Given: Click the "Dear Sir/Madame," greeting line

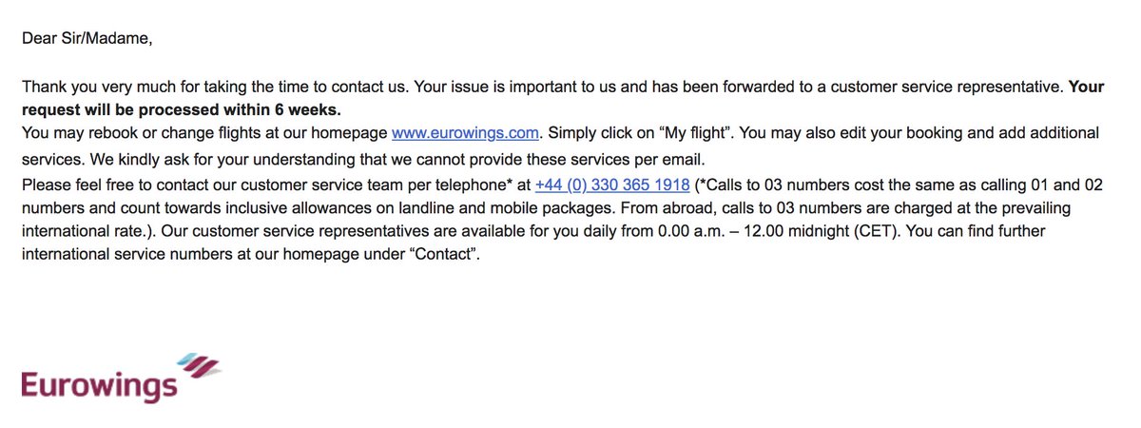Looking at the screenshot, I should coord(87,39).
